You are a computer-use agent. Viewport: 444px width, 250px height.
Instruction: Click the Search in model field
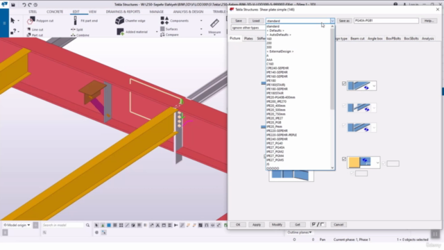coord(63,225)
